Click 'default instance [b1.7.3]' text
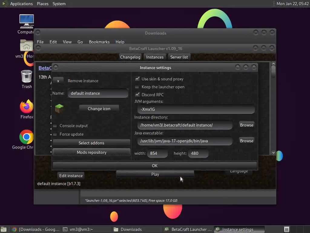 [x=59, y=184]
